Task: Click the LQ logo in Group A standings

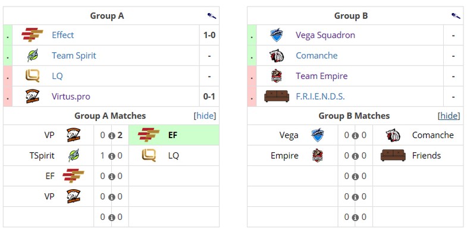Action: click(32, 76)
